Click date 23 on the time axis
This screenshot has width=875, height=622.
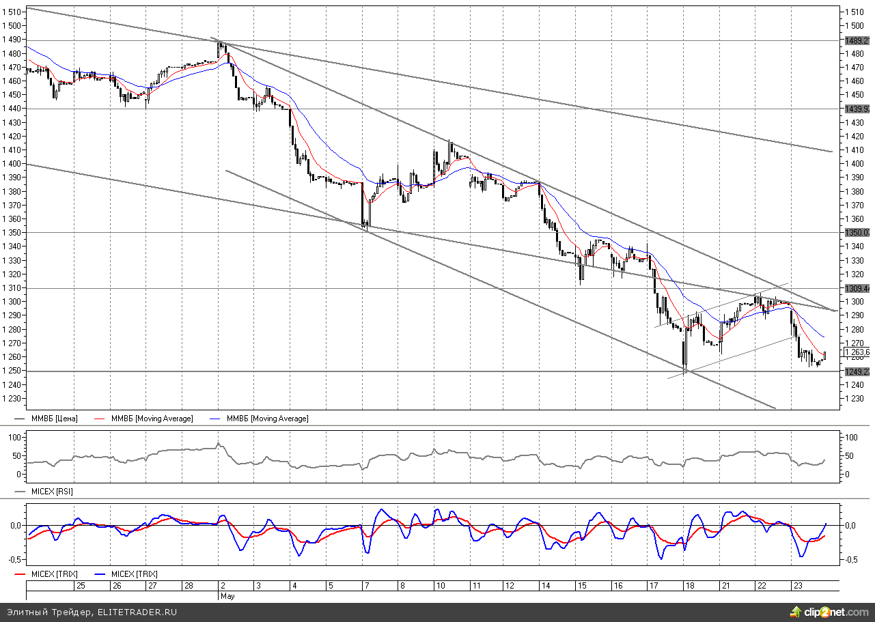tap(796, 586)
